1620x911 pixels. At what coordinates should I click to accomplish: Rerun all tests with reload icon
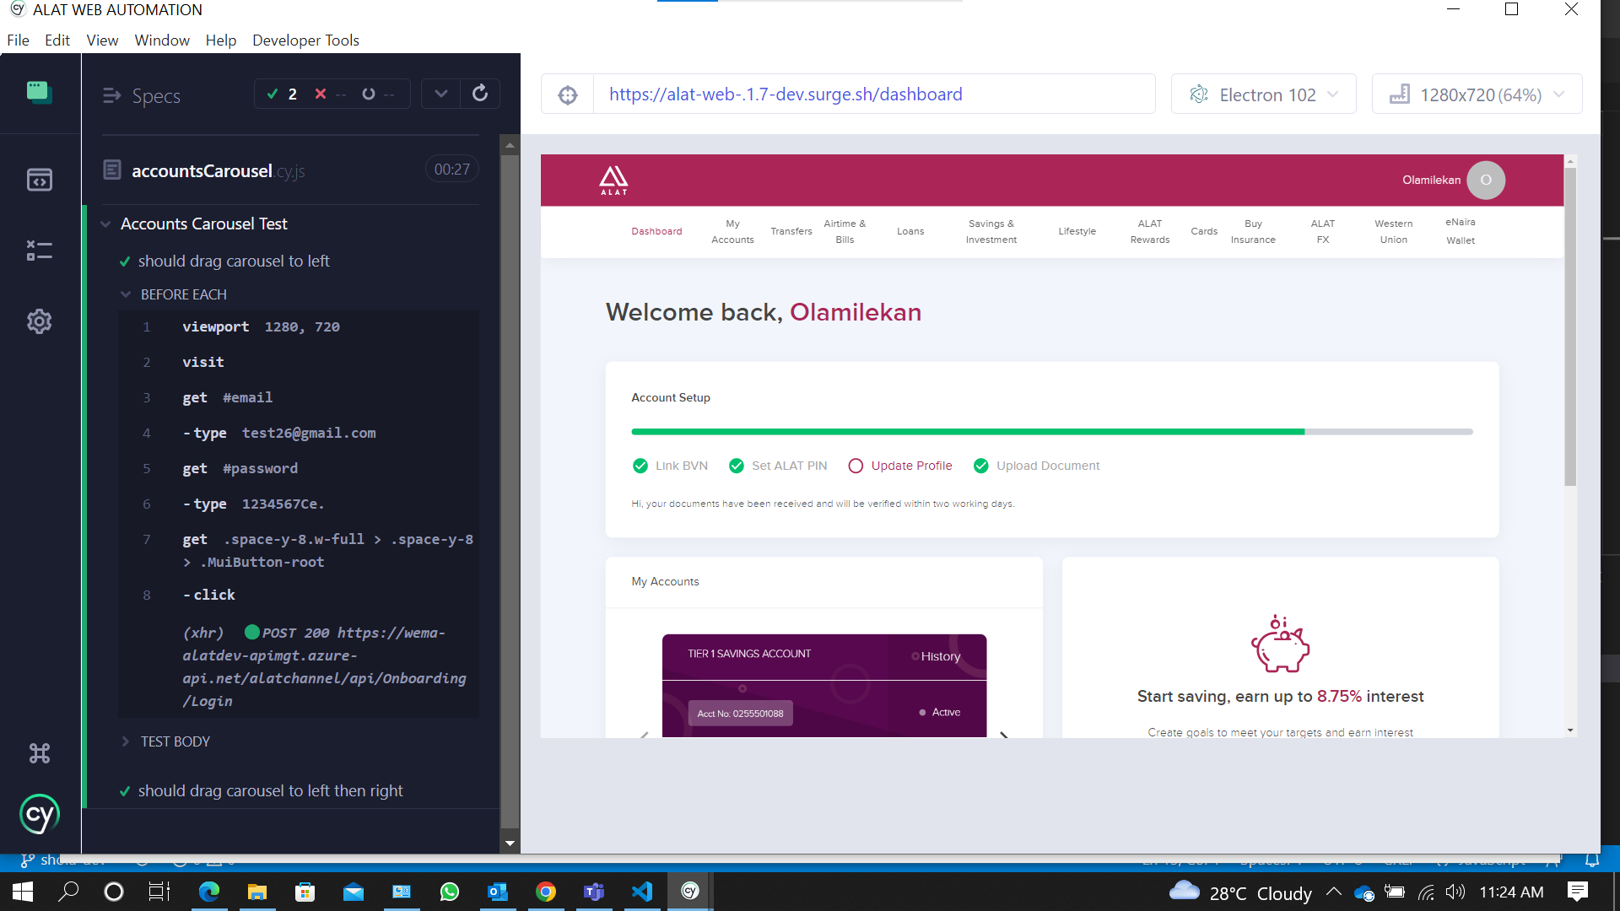click(480, 94)
